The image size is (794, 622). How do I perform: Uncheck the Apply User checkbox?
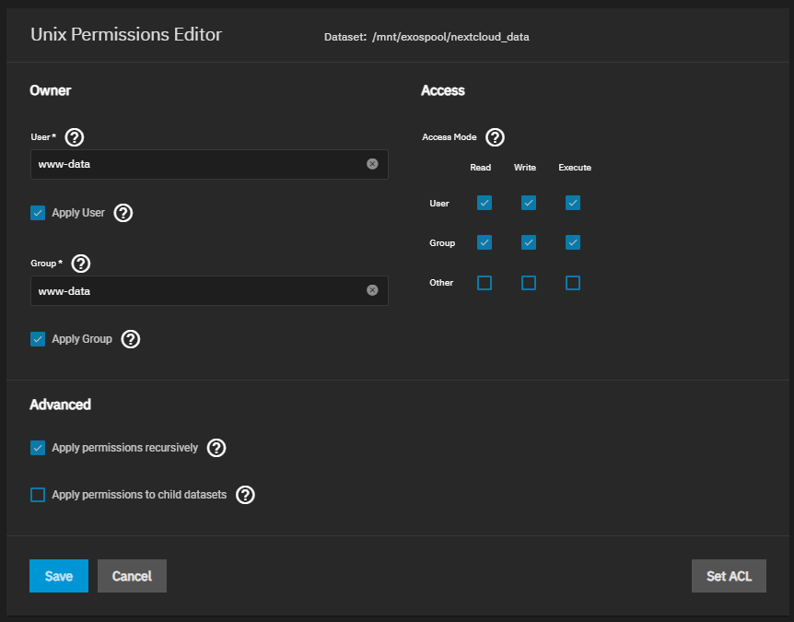(38, 213)
